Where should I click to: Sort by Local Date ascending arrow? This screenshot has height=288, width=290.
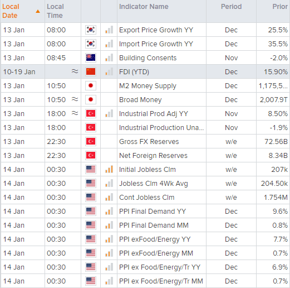pyautogui.click(x=38, y=11)
